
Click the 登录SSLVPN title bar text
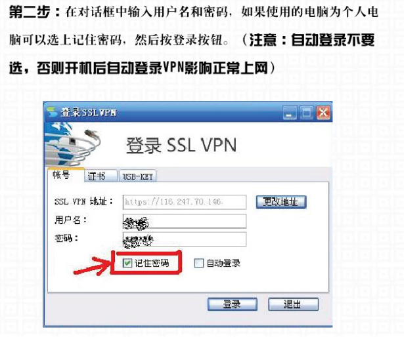[89, 112]
